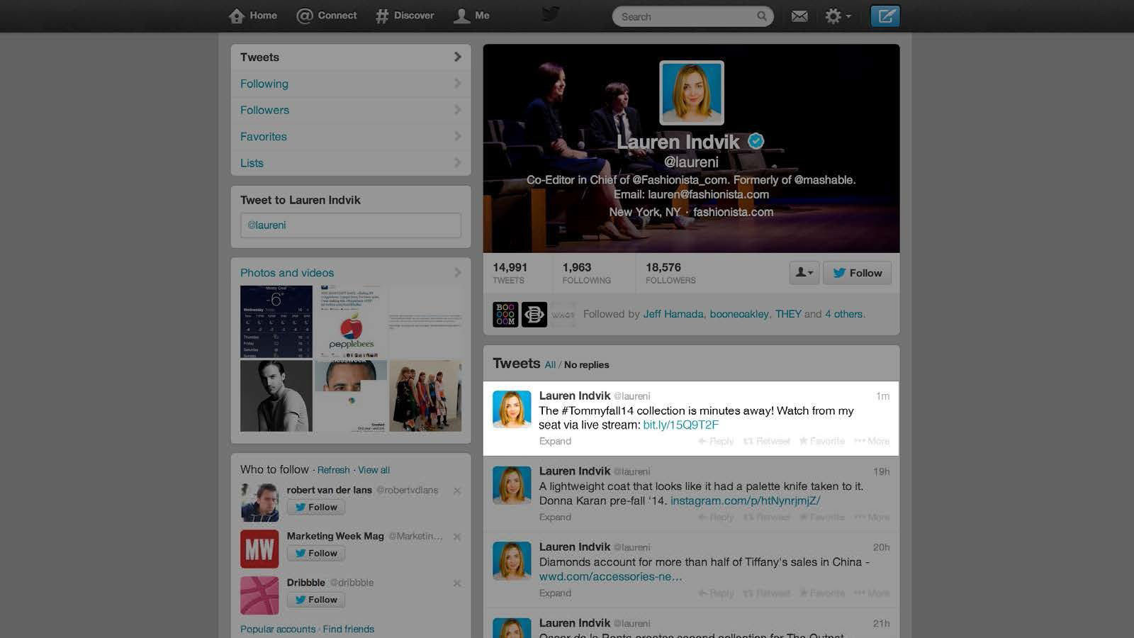1134x638 pixels.
Task: Open the weather screenshot photo thumbnail
Action: [276, 321]
